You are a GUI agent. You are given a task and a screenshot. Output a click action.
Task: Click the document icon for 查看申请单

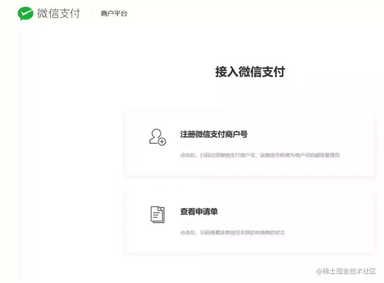(157, 215)
